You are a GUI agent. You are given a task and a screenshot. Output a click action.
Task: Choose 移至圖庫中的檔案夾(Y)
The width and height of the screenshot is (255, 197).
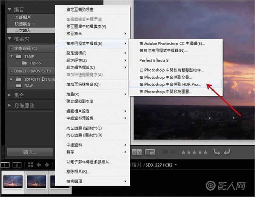[92, 27]
